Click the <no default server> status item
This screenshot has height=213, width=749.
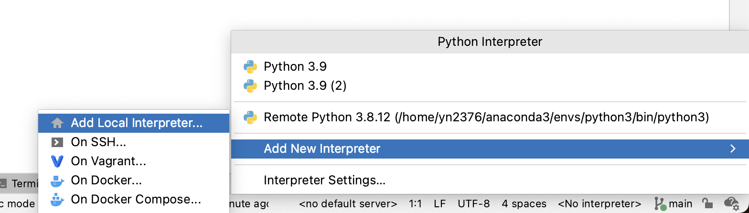pyautogui.click(x=348, y=204)
